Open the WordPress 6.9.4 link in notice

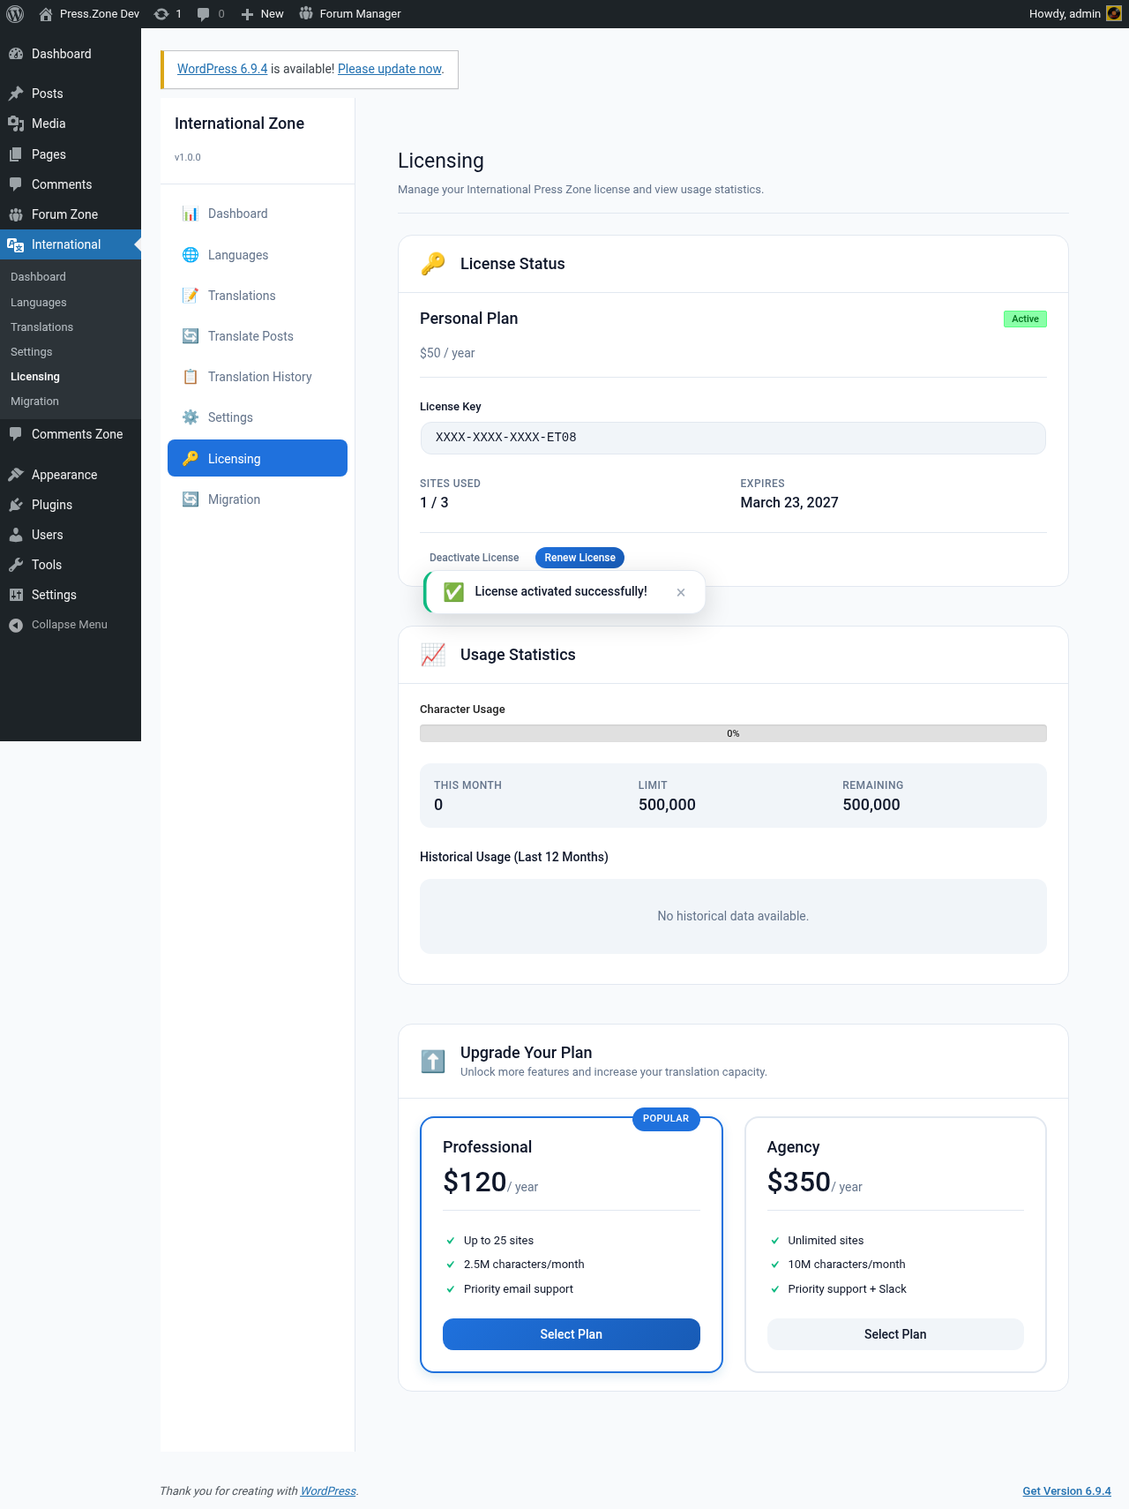222,69
